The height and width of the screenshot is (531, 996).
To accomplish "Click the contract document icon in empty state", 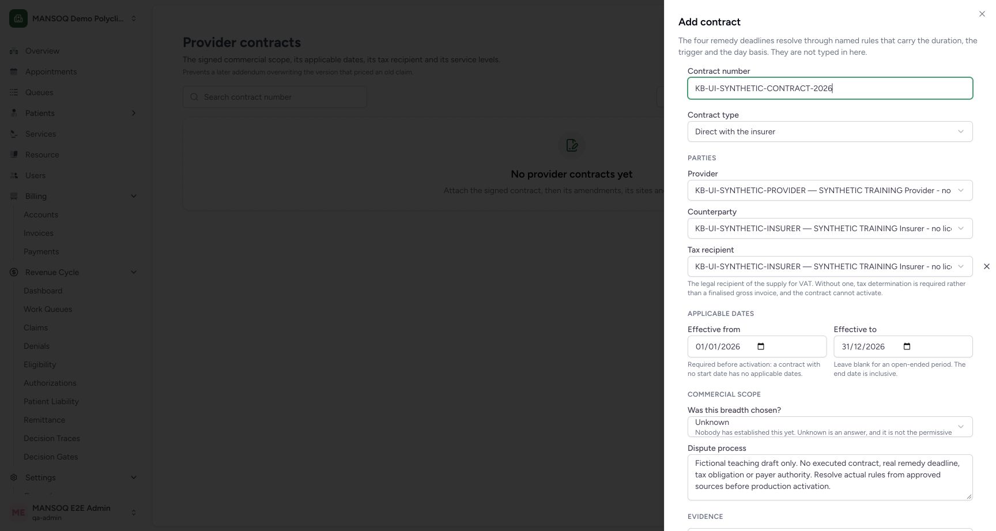I will [x=572, y=145].
